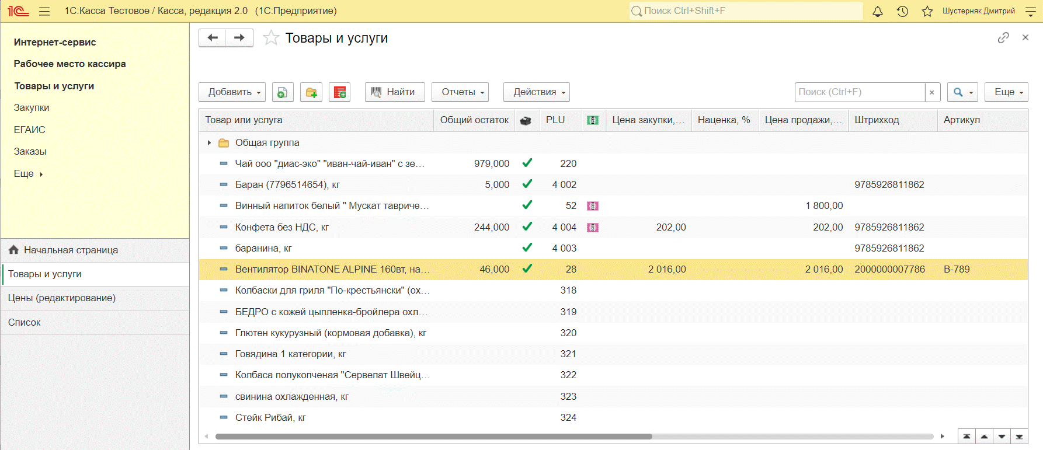This screenshot has width=1043, height=450.
Task: Switch to Цены (редактирование) tab
Action: 62,298
